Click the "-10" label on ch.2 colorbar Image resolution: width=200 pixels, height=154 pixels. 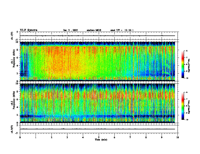(x=187, y=120)
